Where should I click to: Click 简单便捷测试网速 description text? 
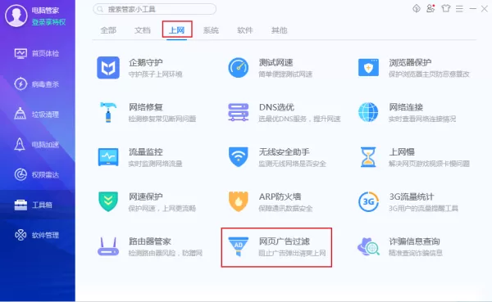point(285,74)
